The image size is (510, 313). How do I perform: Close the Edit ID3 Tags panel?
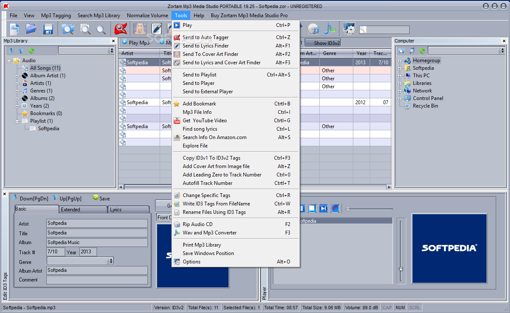click(5, 194)
